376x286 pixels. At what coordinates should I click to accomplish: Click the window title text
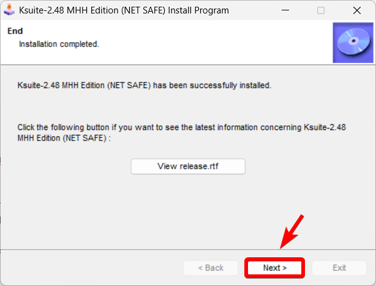coord(124,10)
